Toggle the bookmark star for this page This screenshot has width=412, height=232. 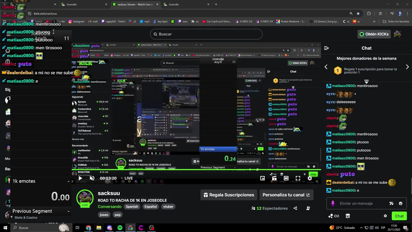pos(358,14)
